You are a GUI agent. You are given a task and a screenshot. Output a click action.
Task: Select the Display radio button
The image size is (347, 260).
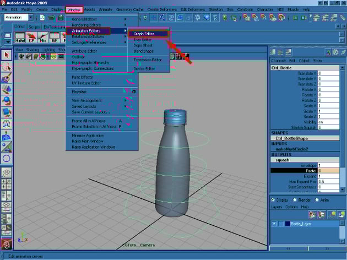click(x=274, y=200)
